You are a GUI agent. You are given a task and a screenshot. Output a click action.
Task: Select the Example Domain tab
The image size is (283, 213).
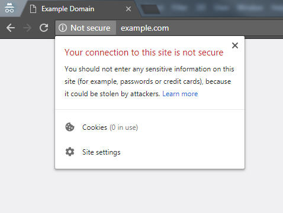[x=79, y=9]
